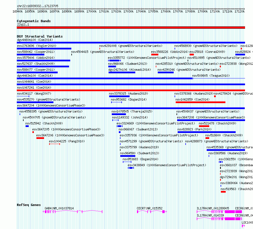Viewport: 253px width, 229px height.
Task: Click nsv828923 (Park2010) variant label
Action: [194, 129]
